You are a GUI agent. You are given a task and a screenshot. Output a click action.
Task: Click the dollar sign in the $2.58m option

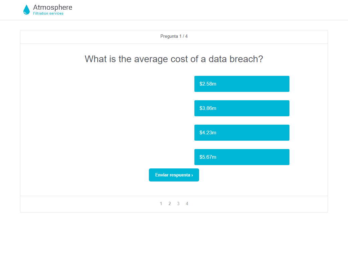201,84
